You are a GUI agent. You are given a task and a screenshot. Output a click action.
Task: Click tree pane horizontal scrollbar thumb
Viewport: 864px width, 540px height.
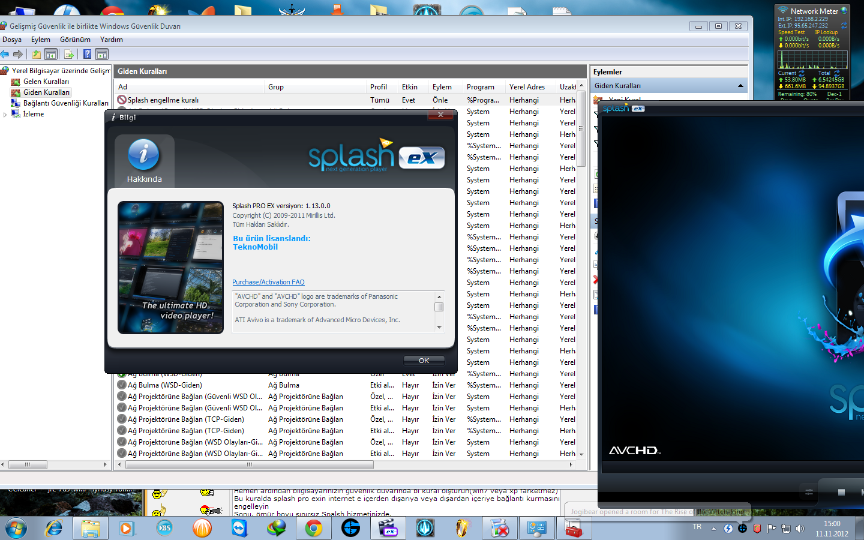pyautogui.click(x=28, y=465)
